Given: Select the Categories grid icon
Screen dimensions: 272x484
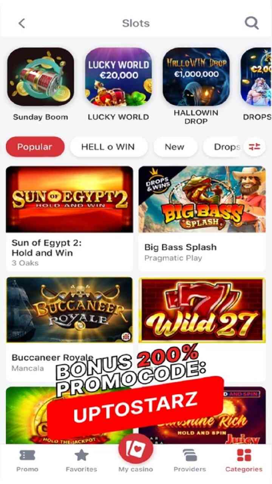Looking at the screenshot, I should click(244, 455).
